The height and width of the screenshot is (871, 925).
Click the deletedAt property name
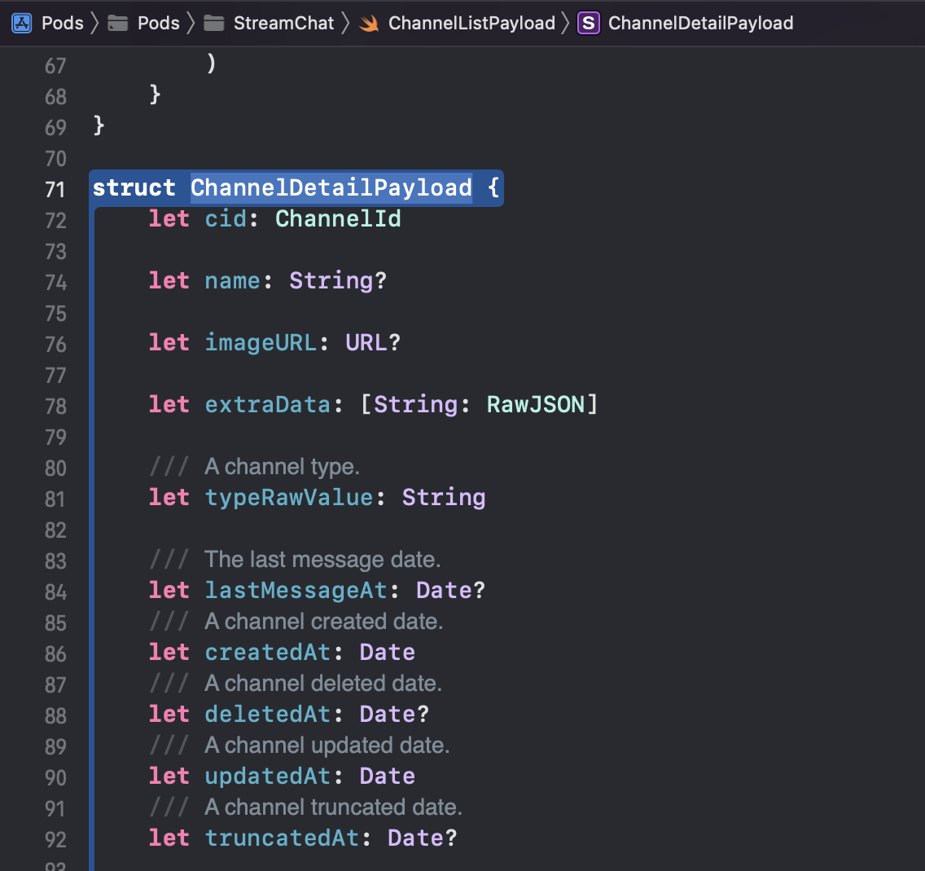click(268, 715)
